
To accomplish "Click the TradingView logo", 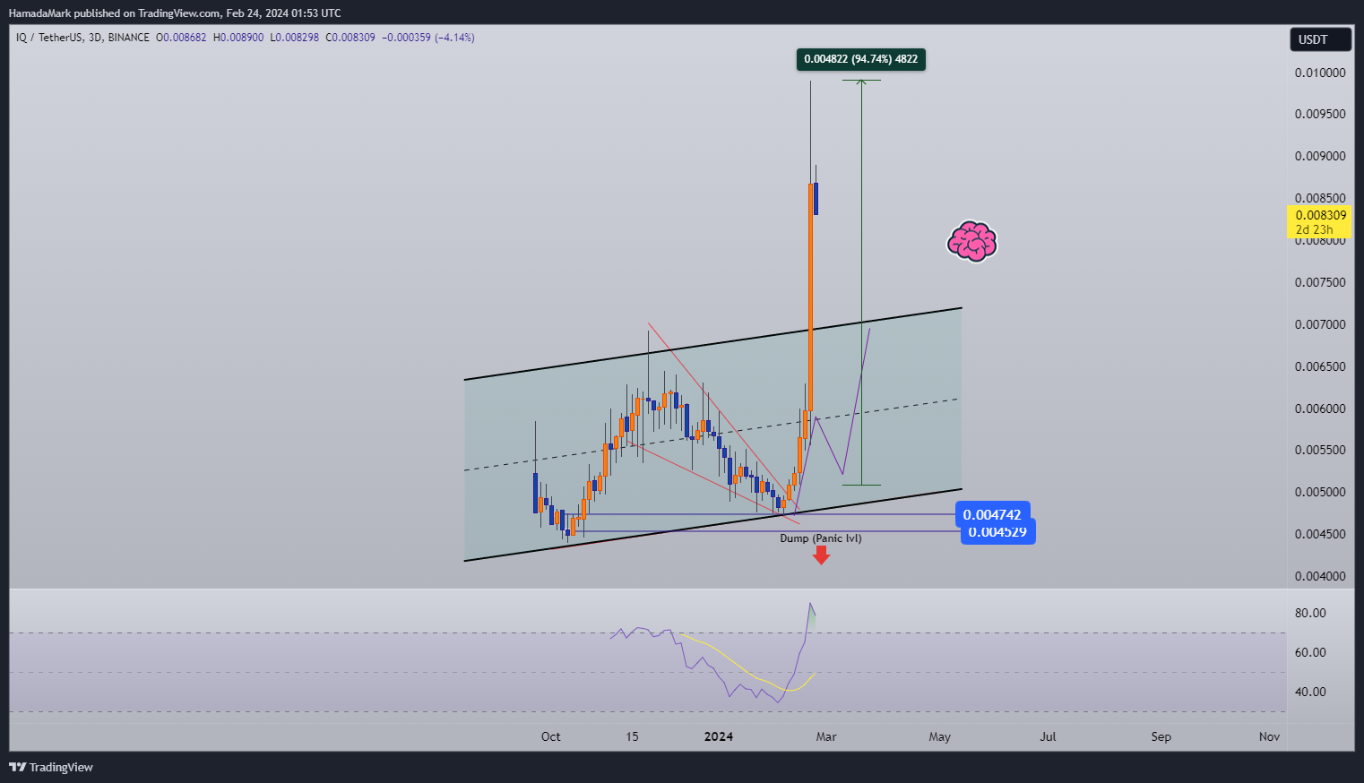I will pos(51,767).
